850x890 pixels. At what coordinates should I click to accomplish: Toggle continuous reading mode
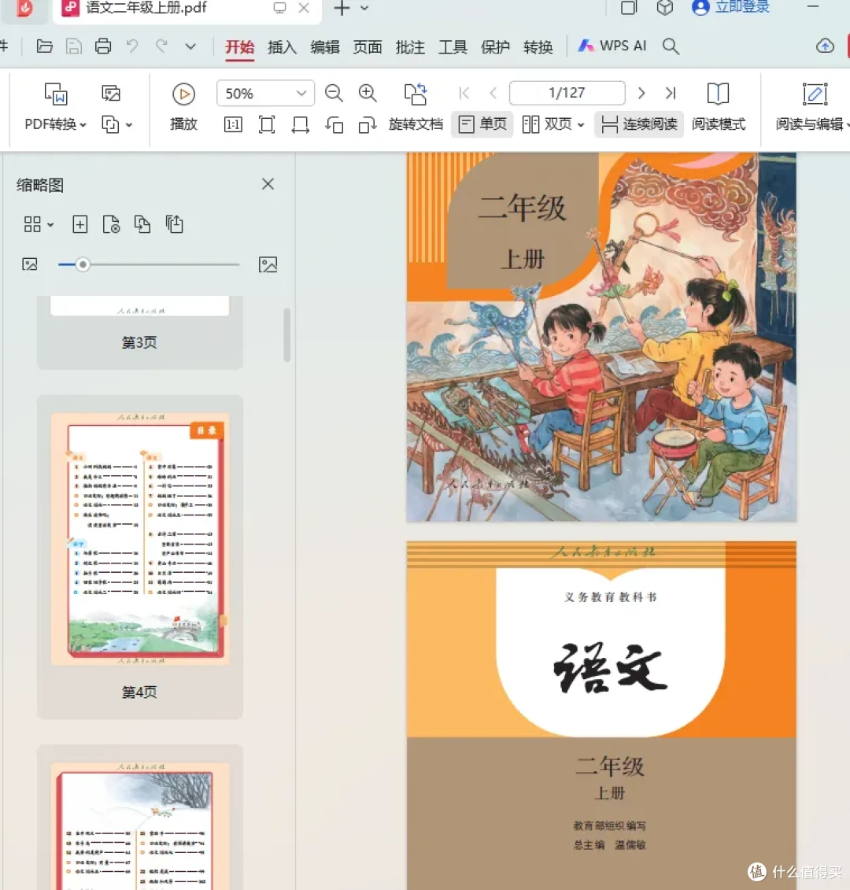coord(639,124)
